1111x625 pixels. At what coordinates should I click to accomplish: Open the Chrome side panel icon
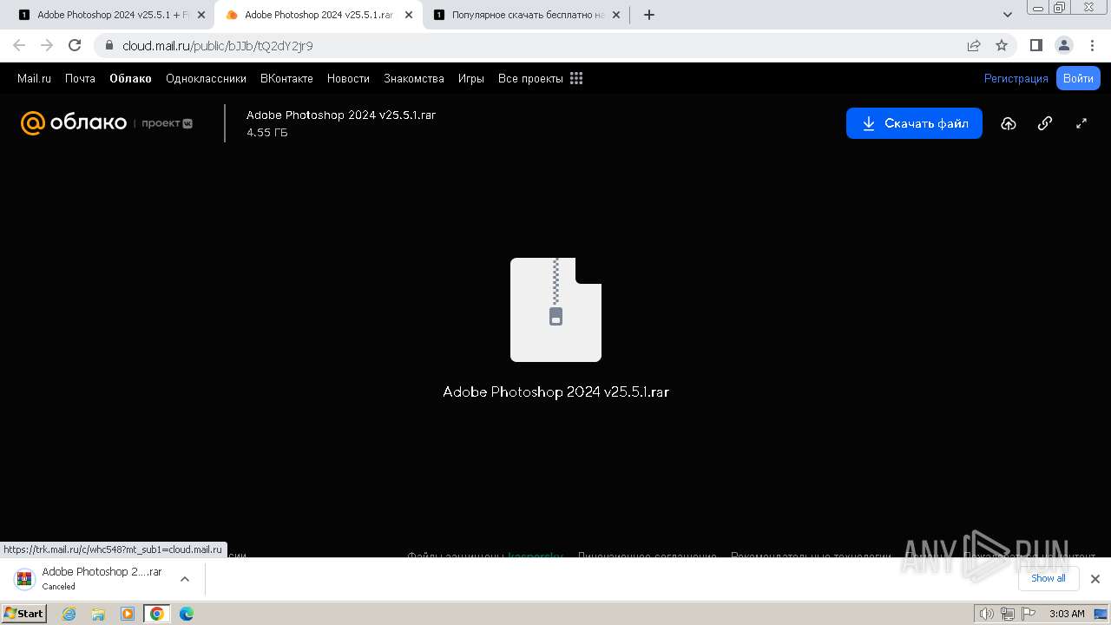point(1036,45)
